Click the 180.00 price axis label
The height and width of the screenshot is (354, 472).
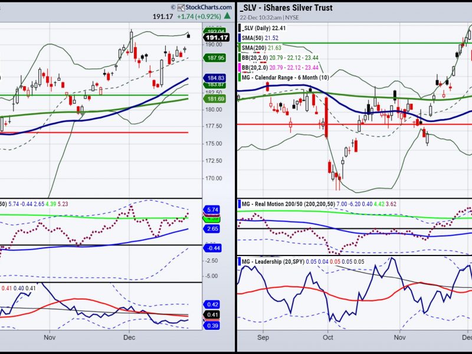click(x=214, y=110)
